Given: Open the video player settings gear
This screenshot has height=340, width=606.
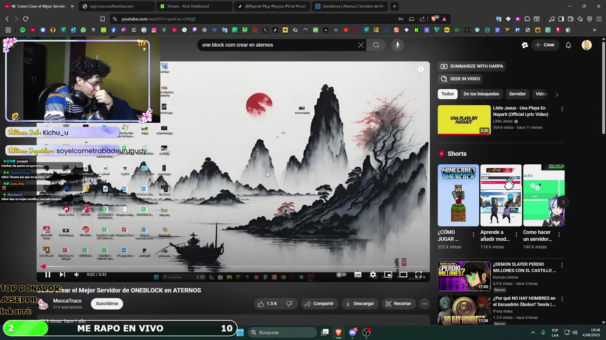Looking at the screenshot, I should 373,274.
